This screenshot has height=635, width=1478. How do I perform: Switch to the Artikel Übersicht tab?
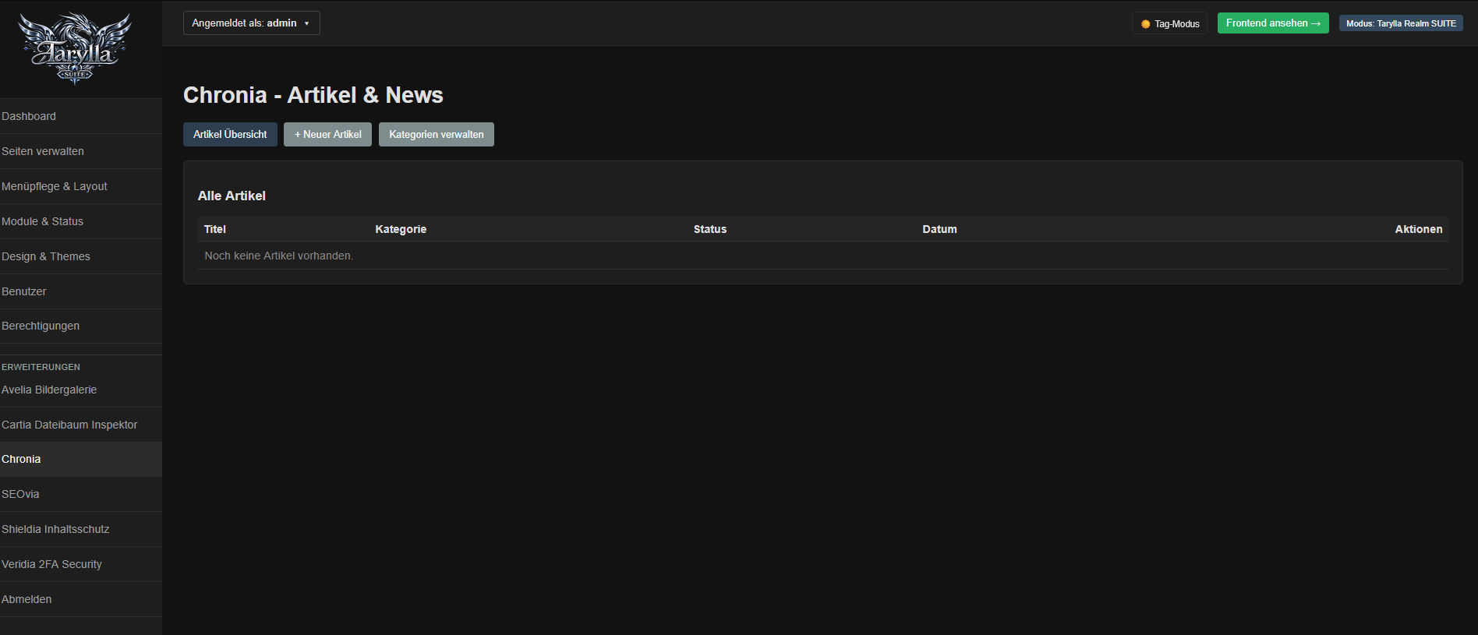(x=230, y=134)
